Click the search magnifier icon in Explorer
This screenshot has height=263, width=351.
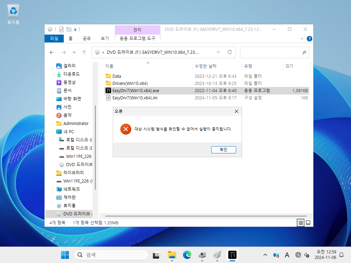[x=304, y=52]
